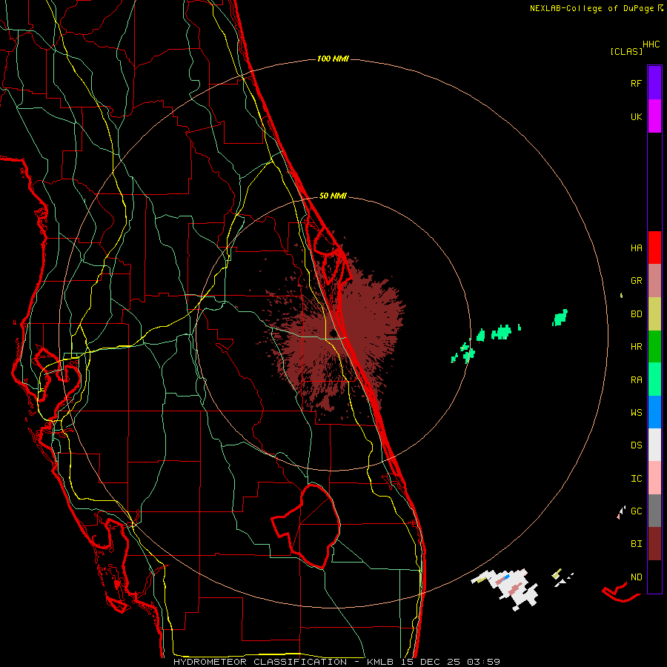Click the UK magenta legend swatch
The height and width of the screenshot is (667, 667).
(x=654, y=116)
